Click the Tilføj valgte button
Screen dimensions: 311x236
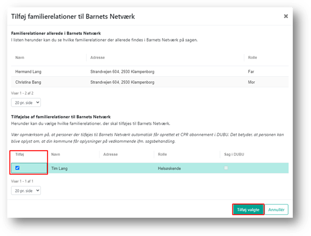pos(248,209)
